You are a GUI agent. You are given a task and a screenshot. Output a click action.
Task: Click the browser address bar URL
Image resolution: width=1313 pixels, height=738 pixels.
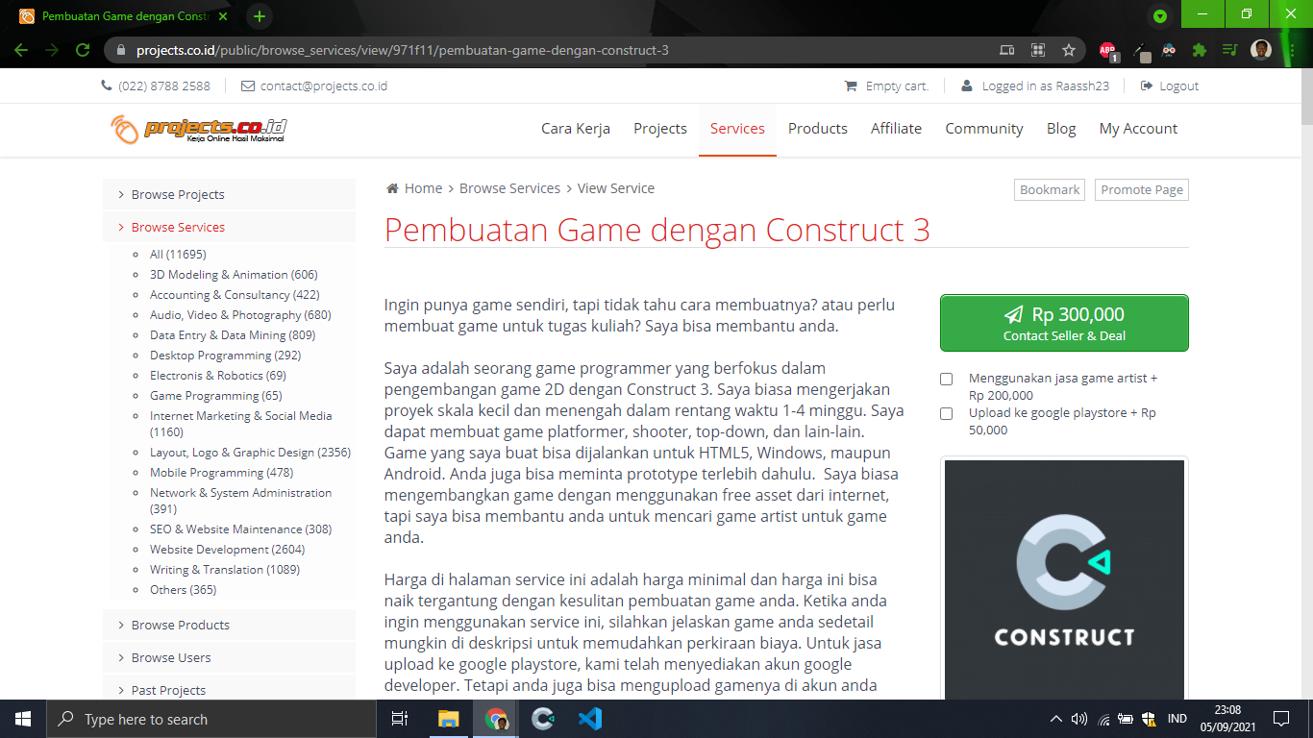tap(402, 50)
